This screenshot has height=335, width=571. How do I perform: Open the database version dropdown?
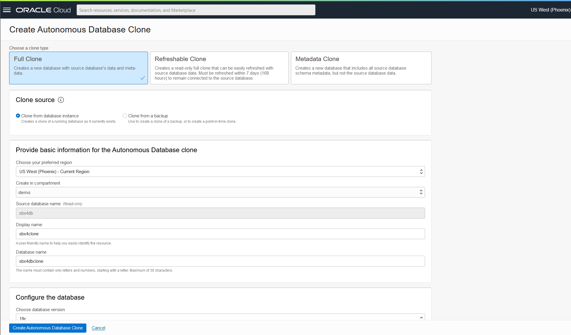(x=220, y=317)
